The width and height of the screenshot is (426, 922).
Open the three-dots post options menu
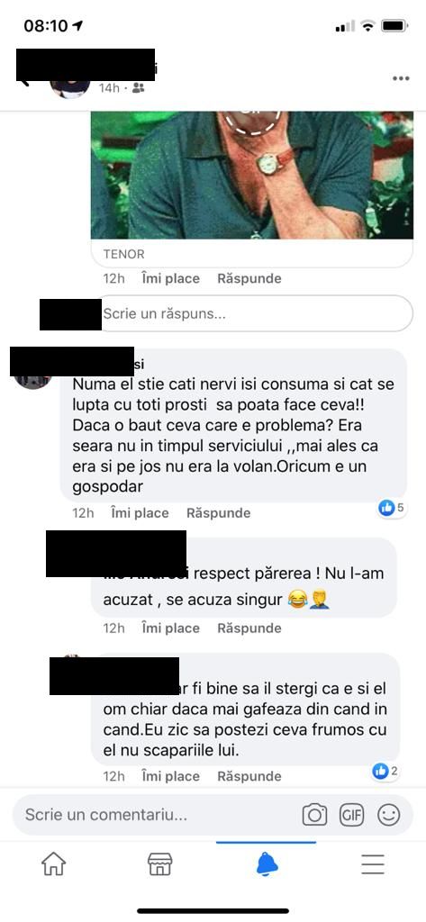point(401,79)
